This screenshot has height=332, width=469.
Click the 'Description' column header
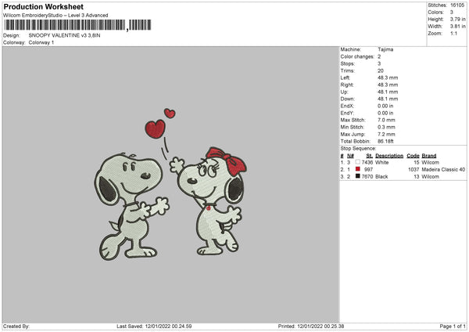tap(389, 156)
